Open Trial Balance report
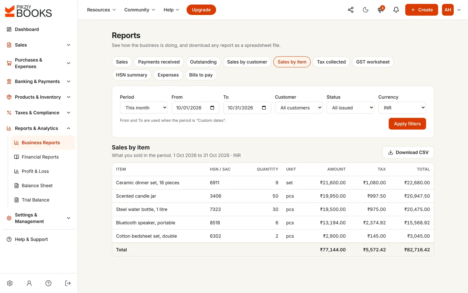 (x=43, y=200)
